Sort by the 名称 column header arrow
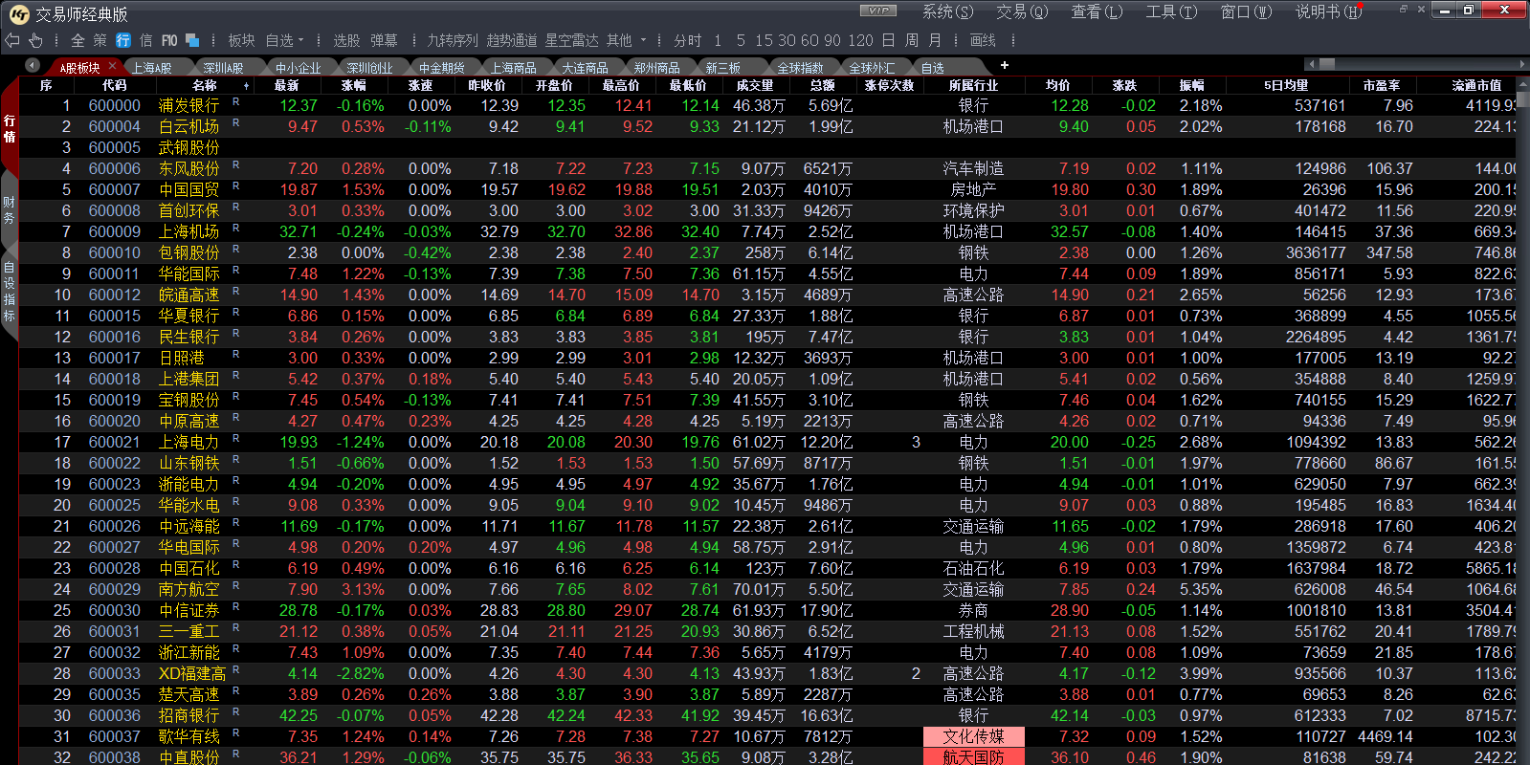Screen dimensions: 1530x765 [246, 86]
